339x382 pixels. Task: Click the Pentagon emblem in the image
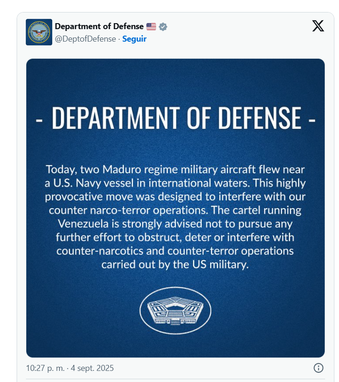pyautogui.click(x=176, y=310)
